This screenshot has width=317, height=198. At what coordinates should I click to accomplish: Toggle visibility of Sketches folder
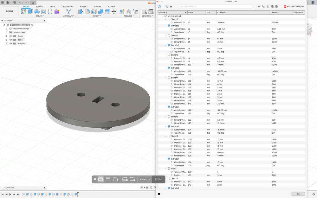(11, 43)
